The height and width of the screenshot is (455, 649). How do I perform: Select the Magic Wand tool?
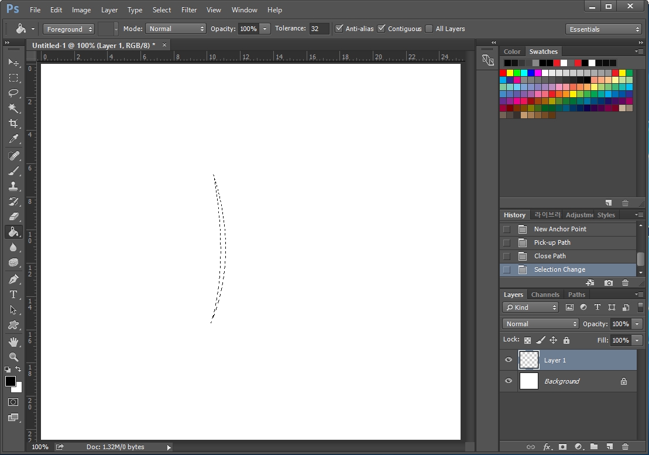tap(13, 108)
